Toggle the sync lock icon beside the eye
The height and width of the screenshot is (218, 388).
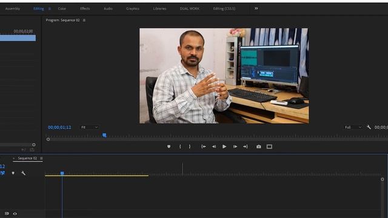tap(7, 214)
